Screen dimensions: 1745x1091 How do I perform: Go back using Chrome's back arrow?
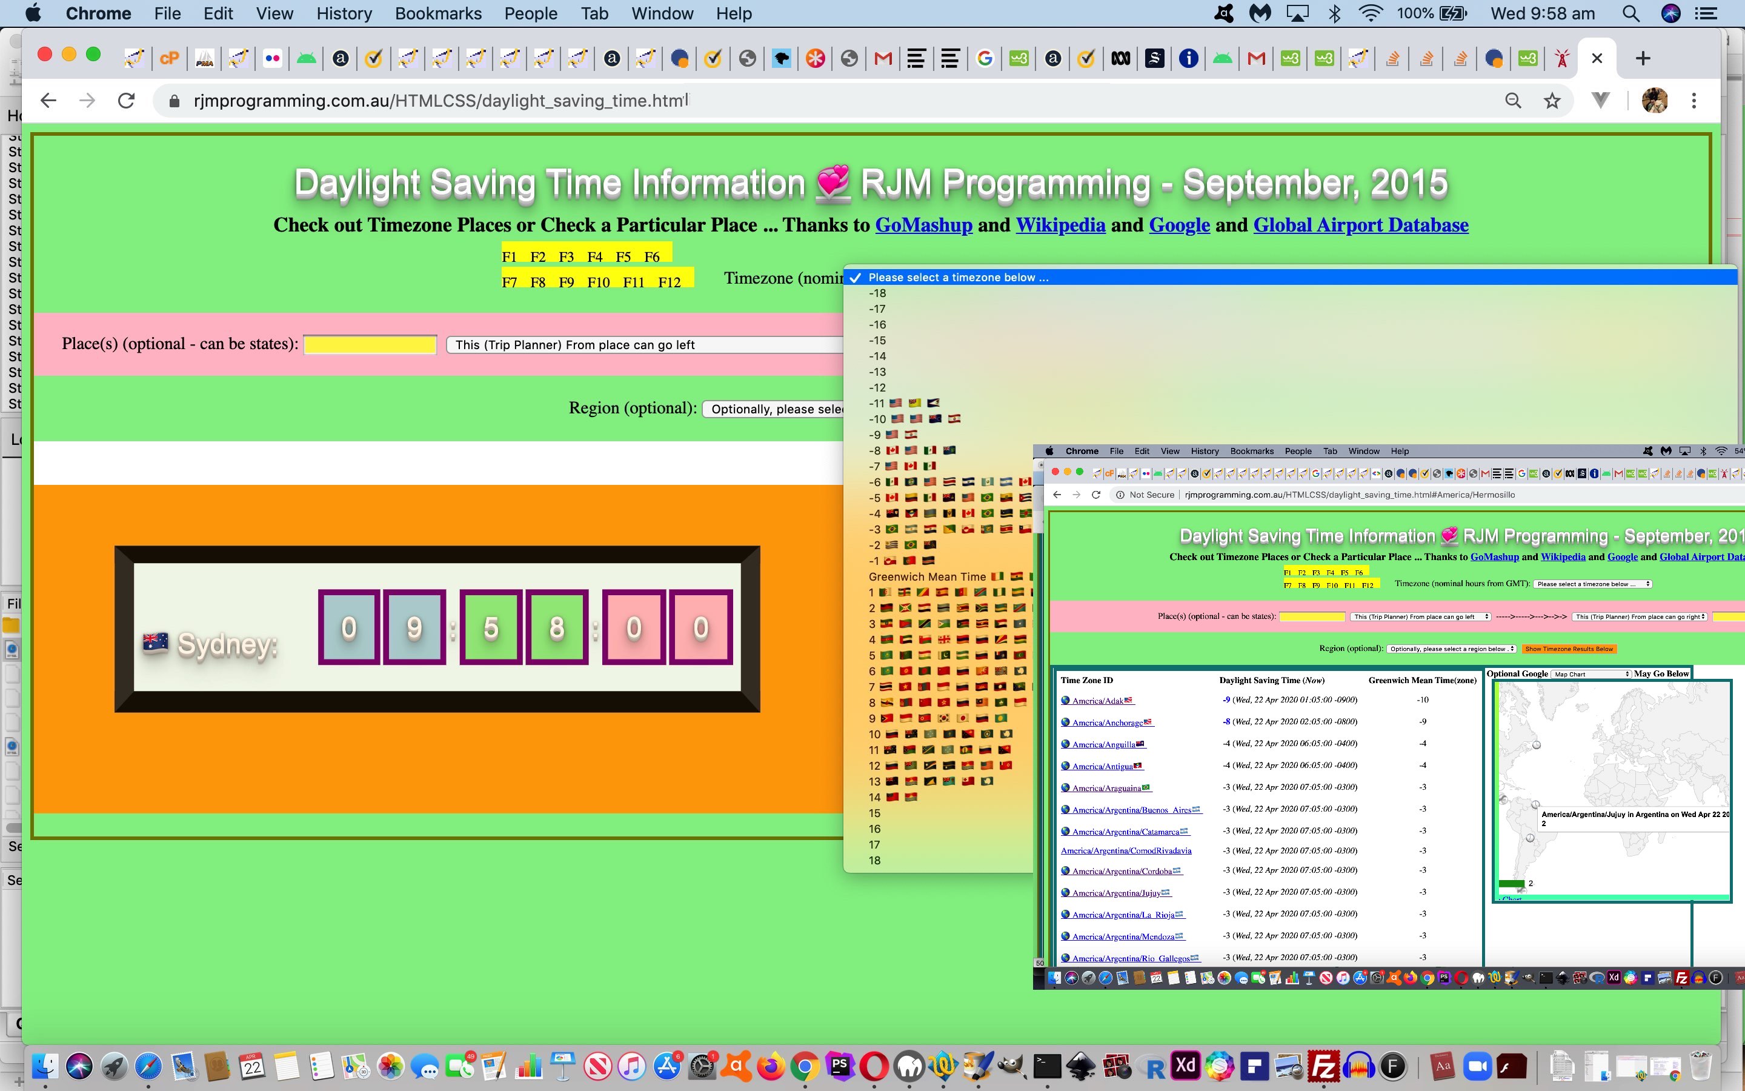pos(48,100)
